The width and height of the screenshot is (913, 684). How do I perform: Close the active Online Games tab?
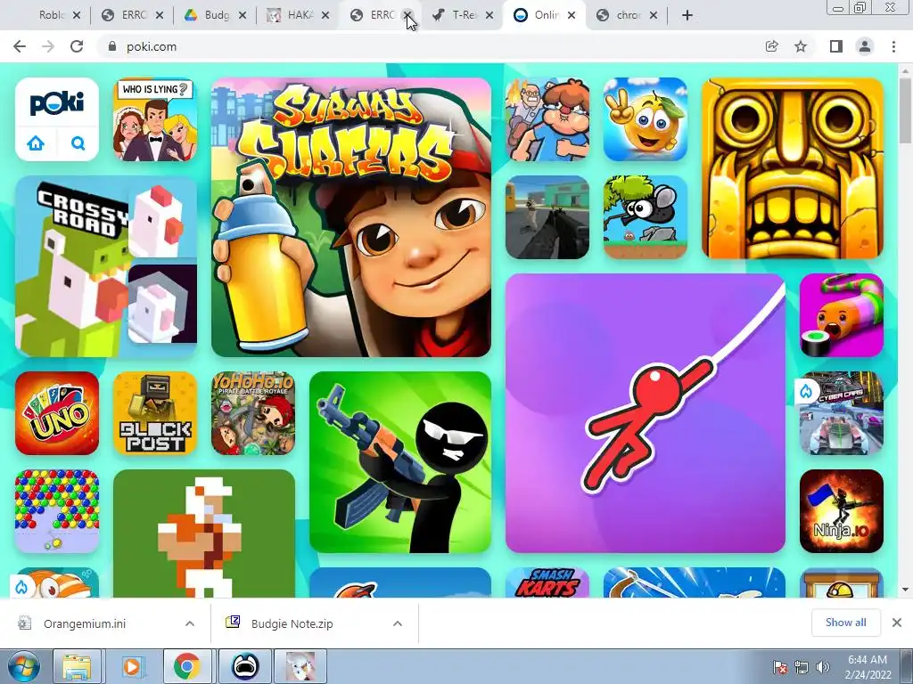[572, 15]
